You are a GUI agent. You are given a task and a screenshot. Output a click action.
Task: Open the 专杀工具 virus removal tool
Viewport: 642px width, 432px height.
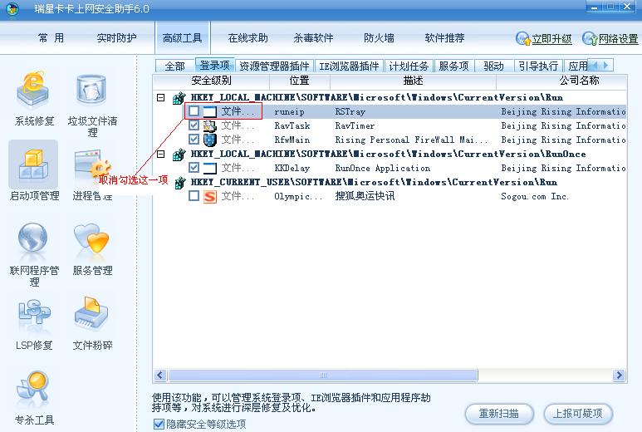click(33, 397)
